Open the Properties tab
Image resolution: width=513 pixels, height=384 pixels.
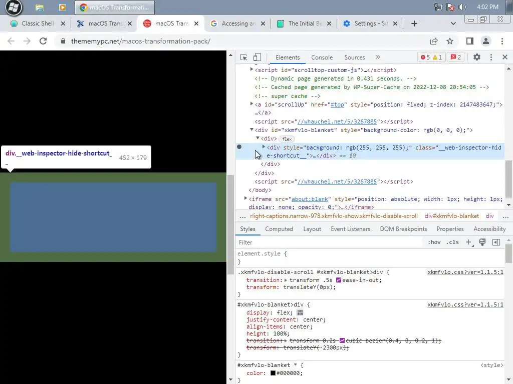[x=450, y=229]
